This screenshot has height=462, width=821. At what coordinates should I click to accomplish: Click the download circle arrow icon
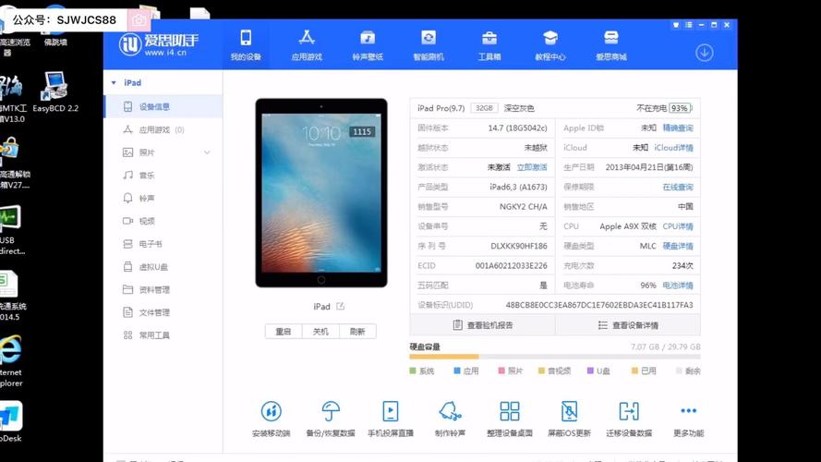[x=705, y=53]
